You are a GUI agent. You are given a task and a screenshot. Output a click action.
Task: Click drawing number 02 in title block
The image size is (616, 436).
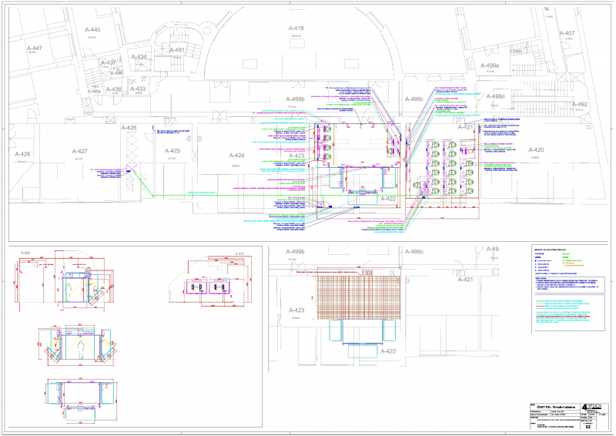pyautogui.click(x=588, y=427)
